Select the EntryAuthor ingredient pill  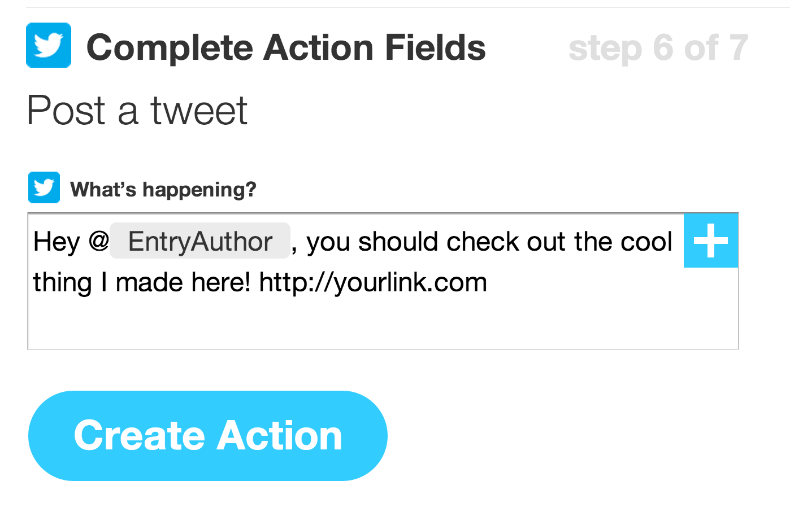click(200, 241)
